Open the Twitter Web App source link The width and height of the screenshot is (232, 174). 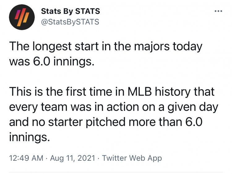point(132,158)
